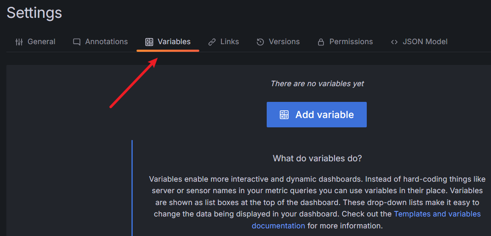The height and width of the screenshot is (236, 491).
Task: Click the sliders icon beside General
Action: [x=19, y=42]
